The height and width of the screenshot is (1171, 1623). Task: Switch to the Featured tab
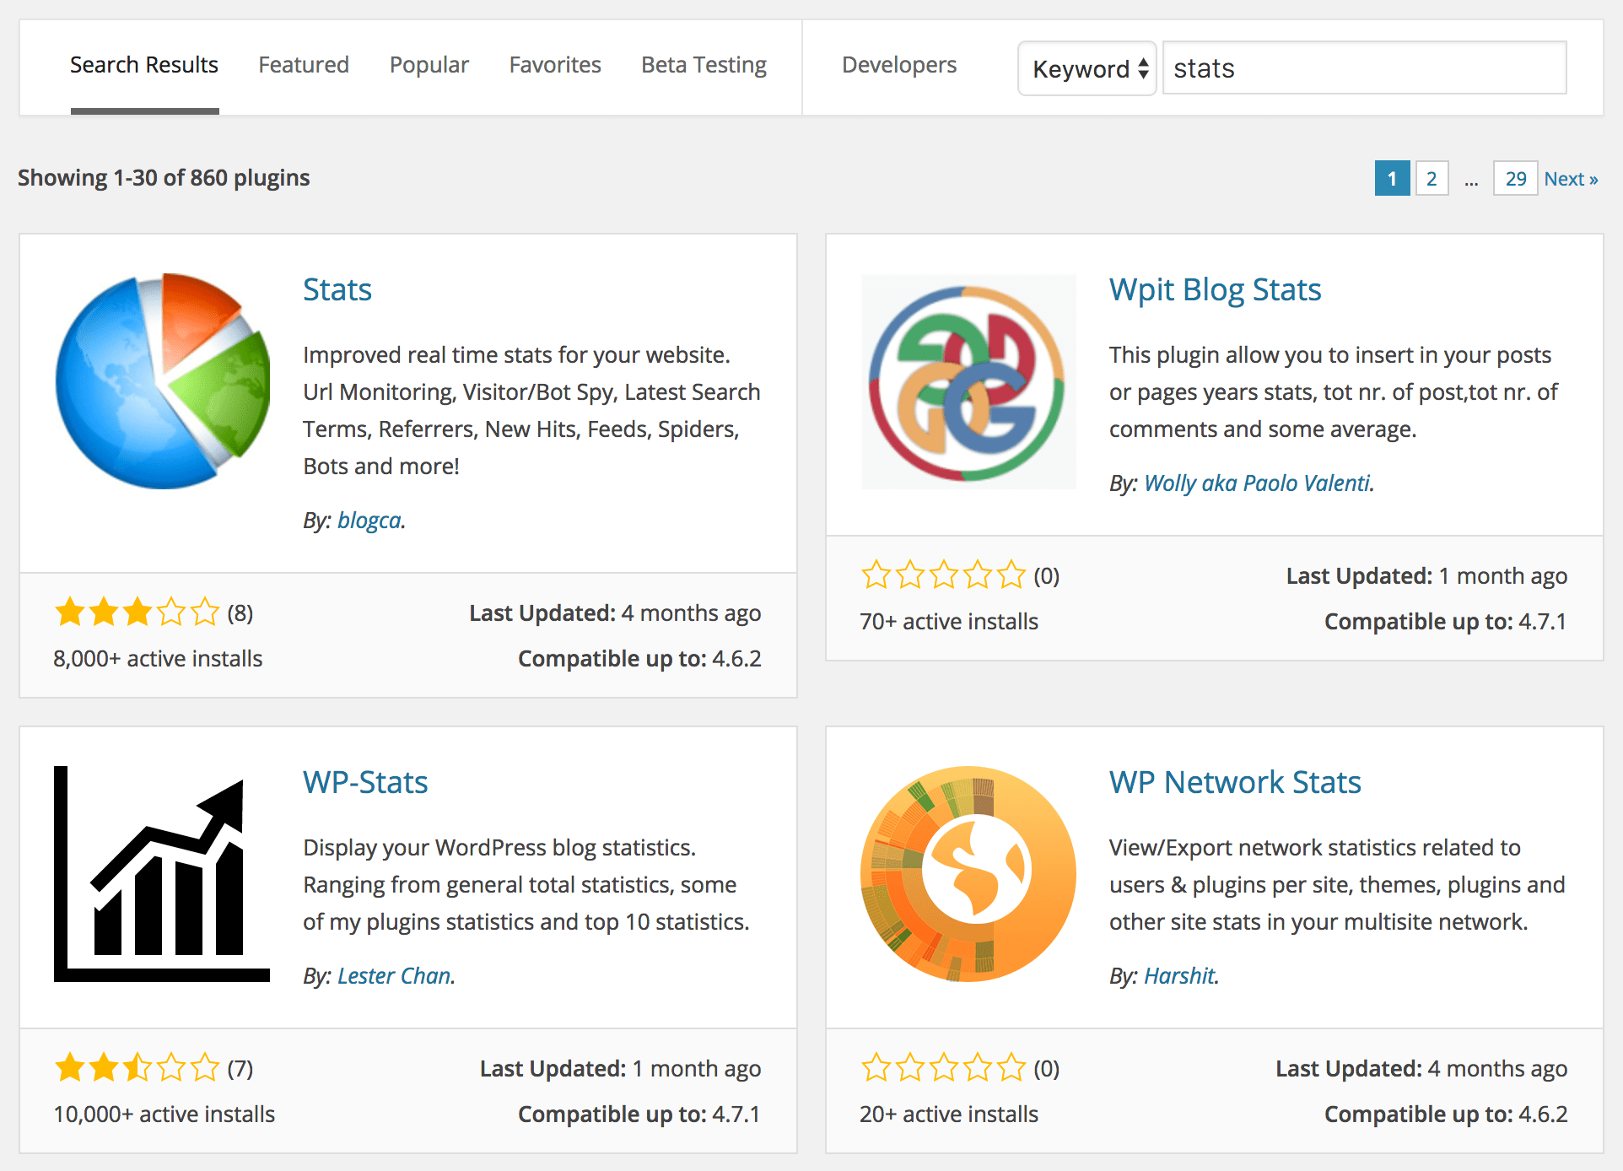click(304, 65)
